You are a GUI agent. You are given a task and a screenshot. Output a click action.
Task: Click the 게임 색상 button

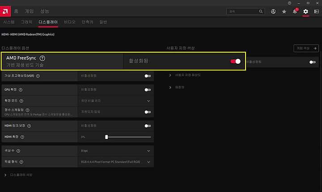[x=306, y=48]
